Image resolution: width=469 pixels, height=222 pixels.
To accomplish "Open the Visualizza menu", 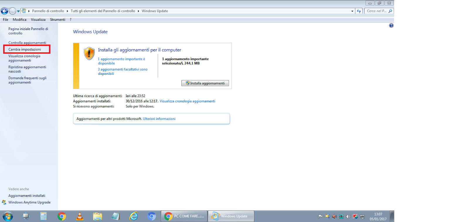I will (x=38, y=20).
